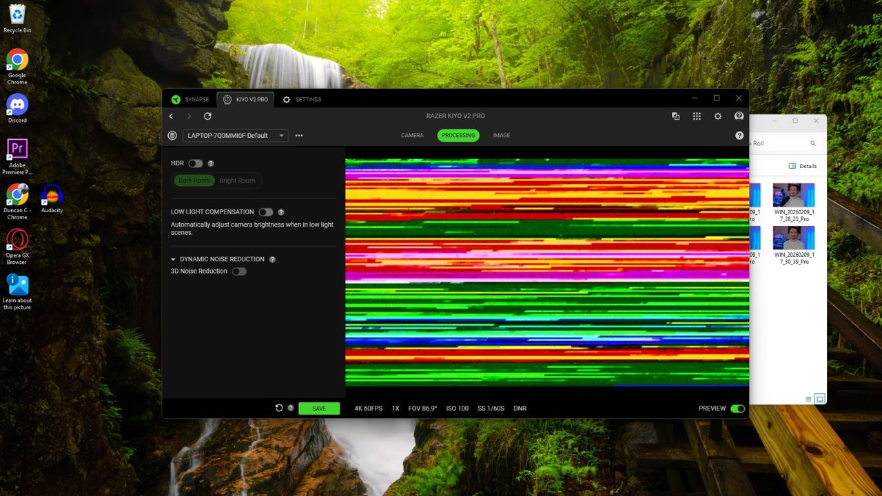Click the 4K 60FPS status label
This screenshot has height=496, width=882.
point(369,409)
